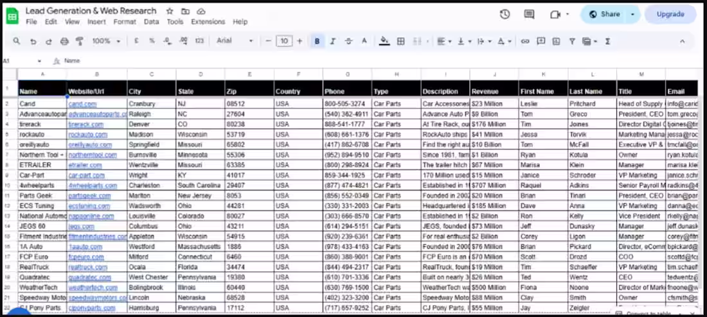Open the View menu
The height and width of the screenshot is (317, 707).
click(x=72, y=22)
